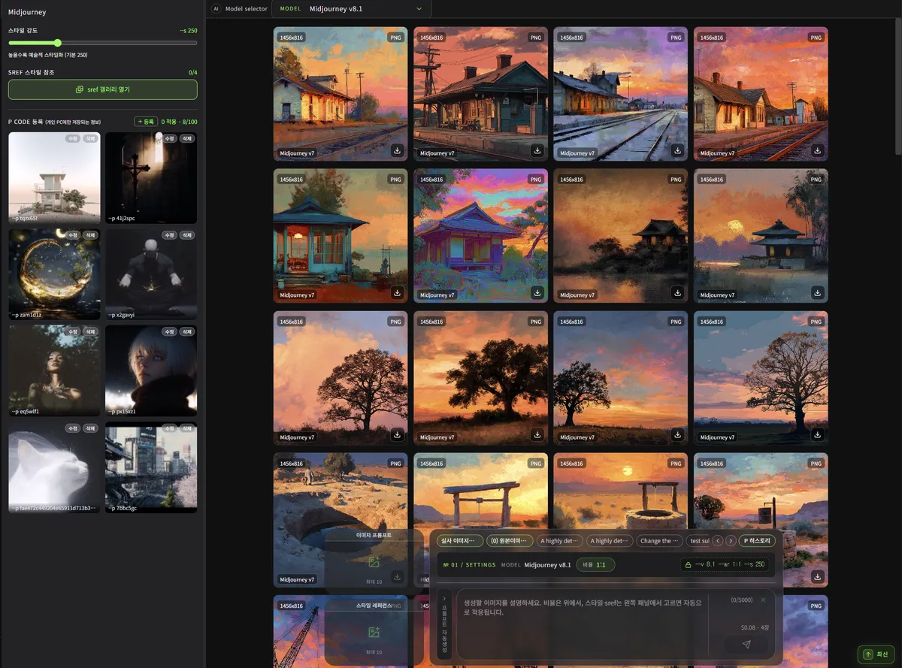Open the P 히스토리 panel
Image resolution: width=902 pixels, height=668 pixels.
coord(758,541)
